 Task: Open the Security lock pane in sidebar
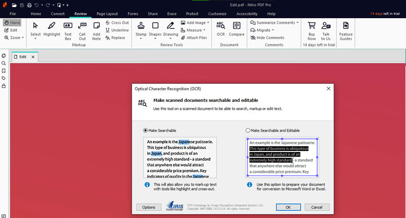4,86
